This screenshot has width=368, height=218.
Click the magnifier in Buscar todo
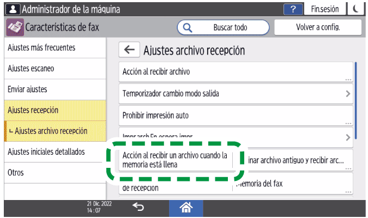point(188,27)
